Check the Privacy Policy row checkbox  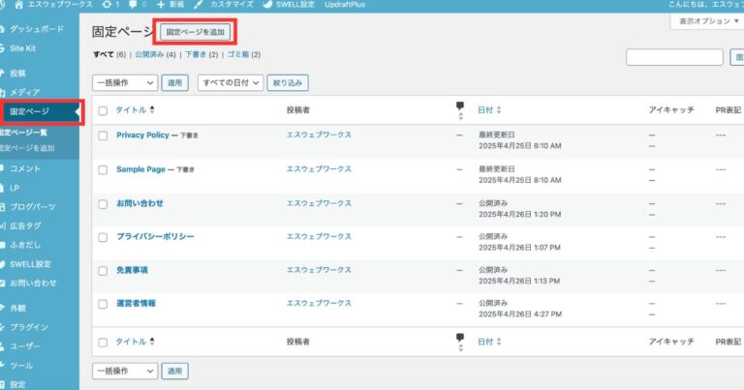pos(103,135)
